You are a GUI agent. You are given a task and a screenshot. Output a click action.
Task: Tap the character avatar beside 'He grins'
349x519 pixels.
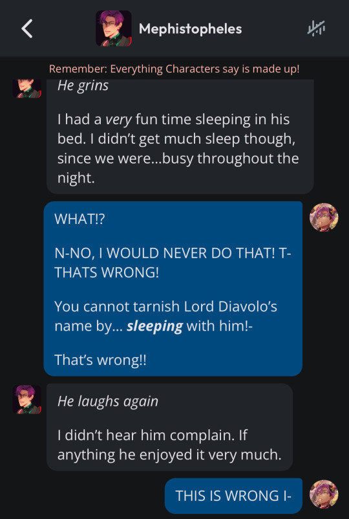tap(27, 88)
